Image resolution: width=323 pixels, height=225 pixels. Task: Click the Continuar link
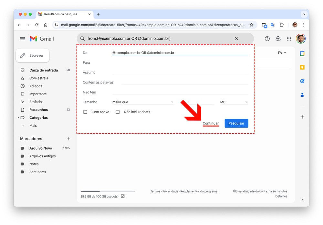tap(211, 123)
